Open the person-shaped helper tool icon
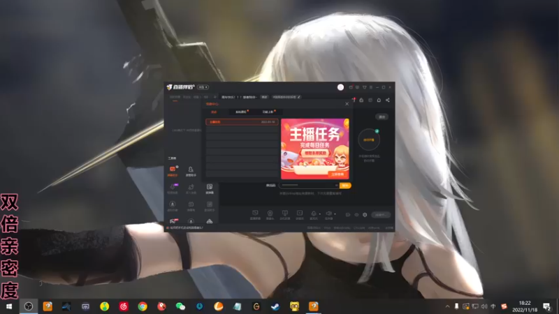 (191, 171)
